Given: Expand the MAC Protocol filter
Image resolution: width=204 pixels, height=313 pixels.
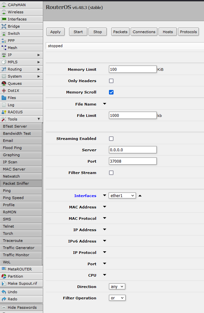Looking at the screenshot, I should pyautogui.click(x=104, y=218).
